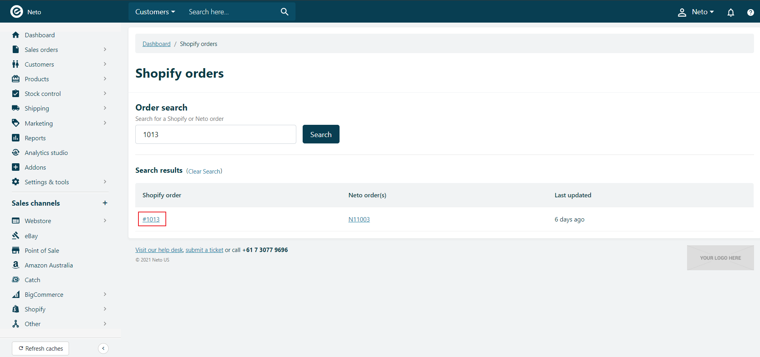The width and height of the screenshot is (760, 357).
Task: Expand the Other channels chevron
Action: coord(105,324)
